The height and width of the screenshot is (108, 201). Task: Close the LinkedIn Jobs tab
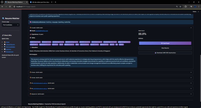(52, 2)
